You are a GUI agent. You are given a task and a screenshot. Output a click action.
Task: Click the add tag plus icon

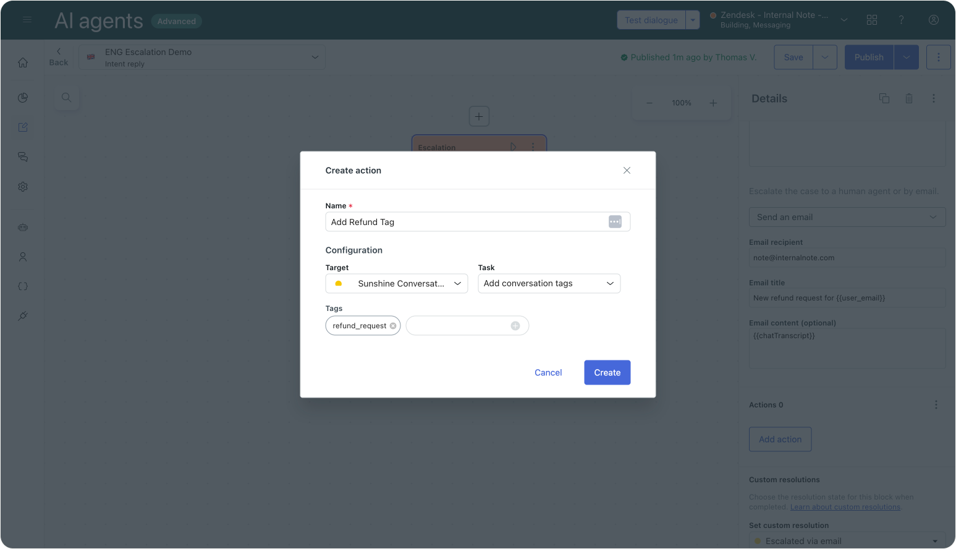point(515,326)
